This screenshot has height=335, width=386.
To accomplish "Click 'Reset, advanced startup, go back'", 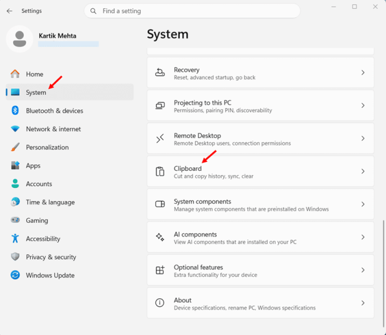I will coord(214,78).
